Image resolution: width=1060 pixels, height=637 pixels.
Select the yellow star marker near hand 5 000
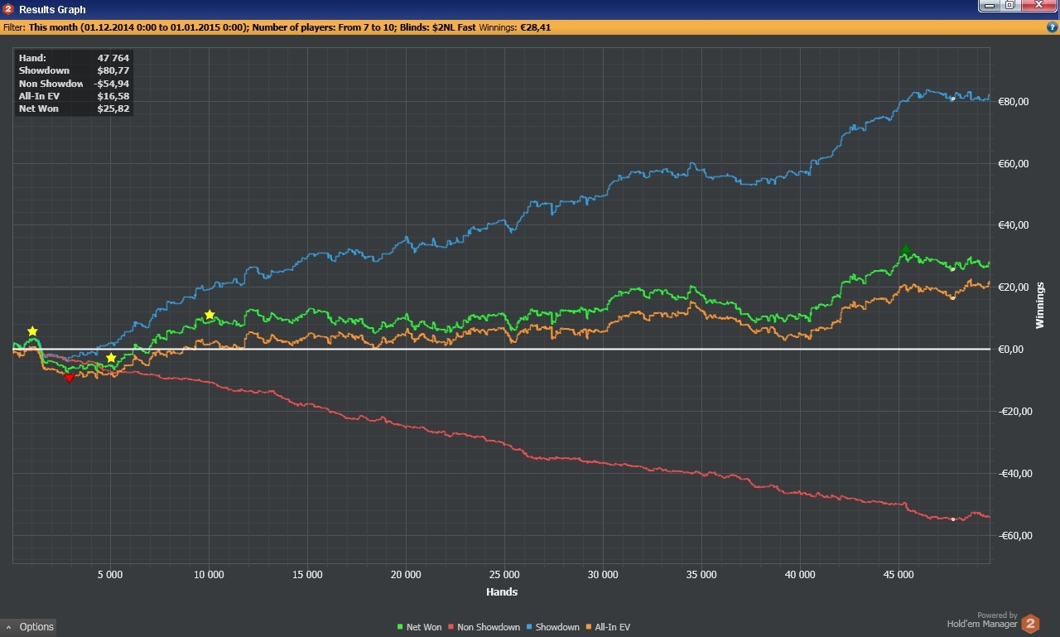pos(111,358)
